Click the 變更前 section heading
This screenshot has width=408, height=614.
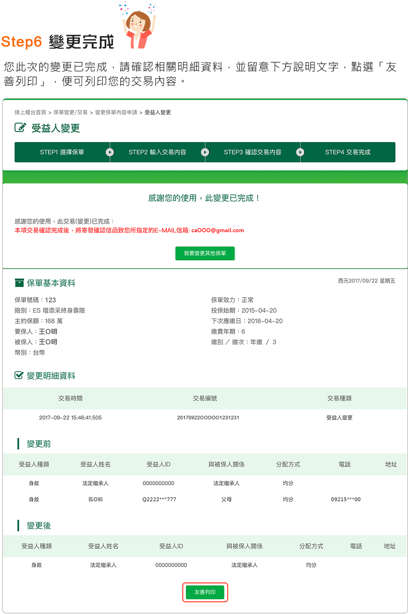[39, 444]
